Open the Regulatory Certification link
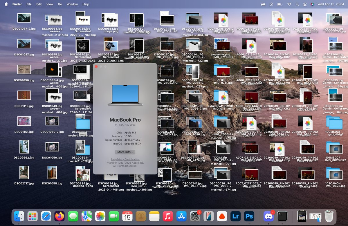 pyautogui.click(x=125, y=159)
